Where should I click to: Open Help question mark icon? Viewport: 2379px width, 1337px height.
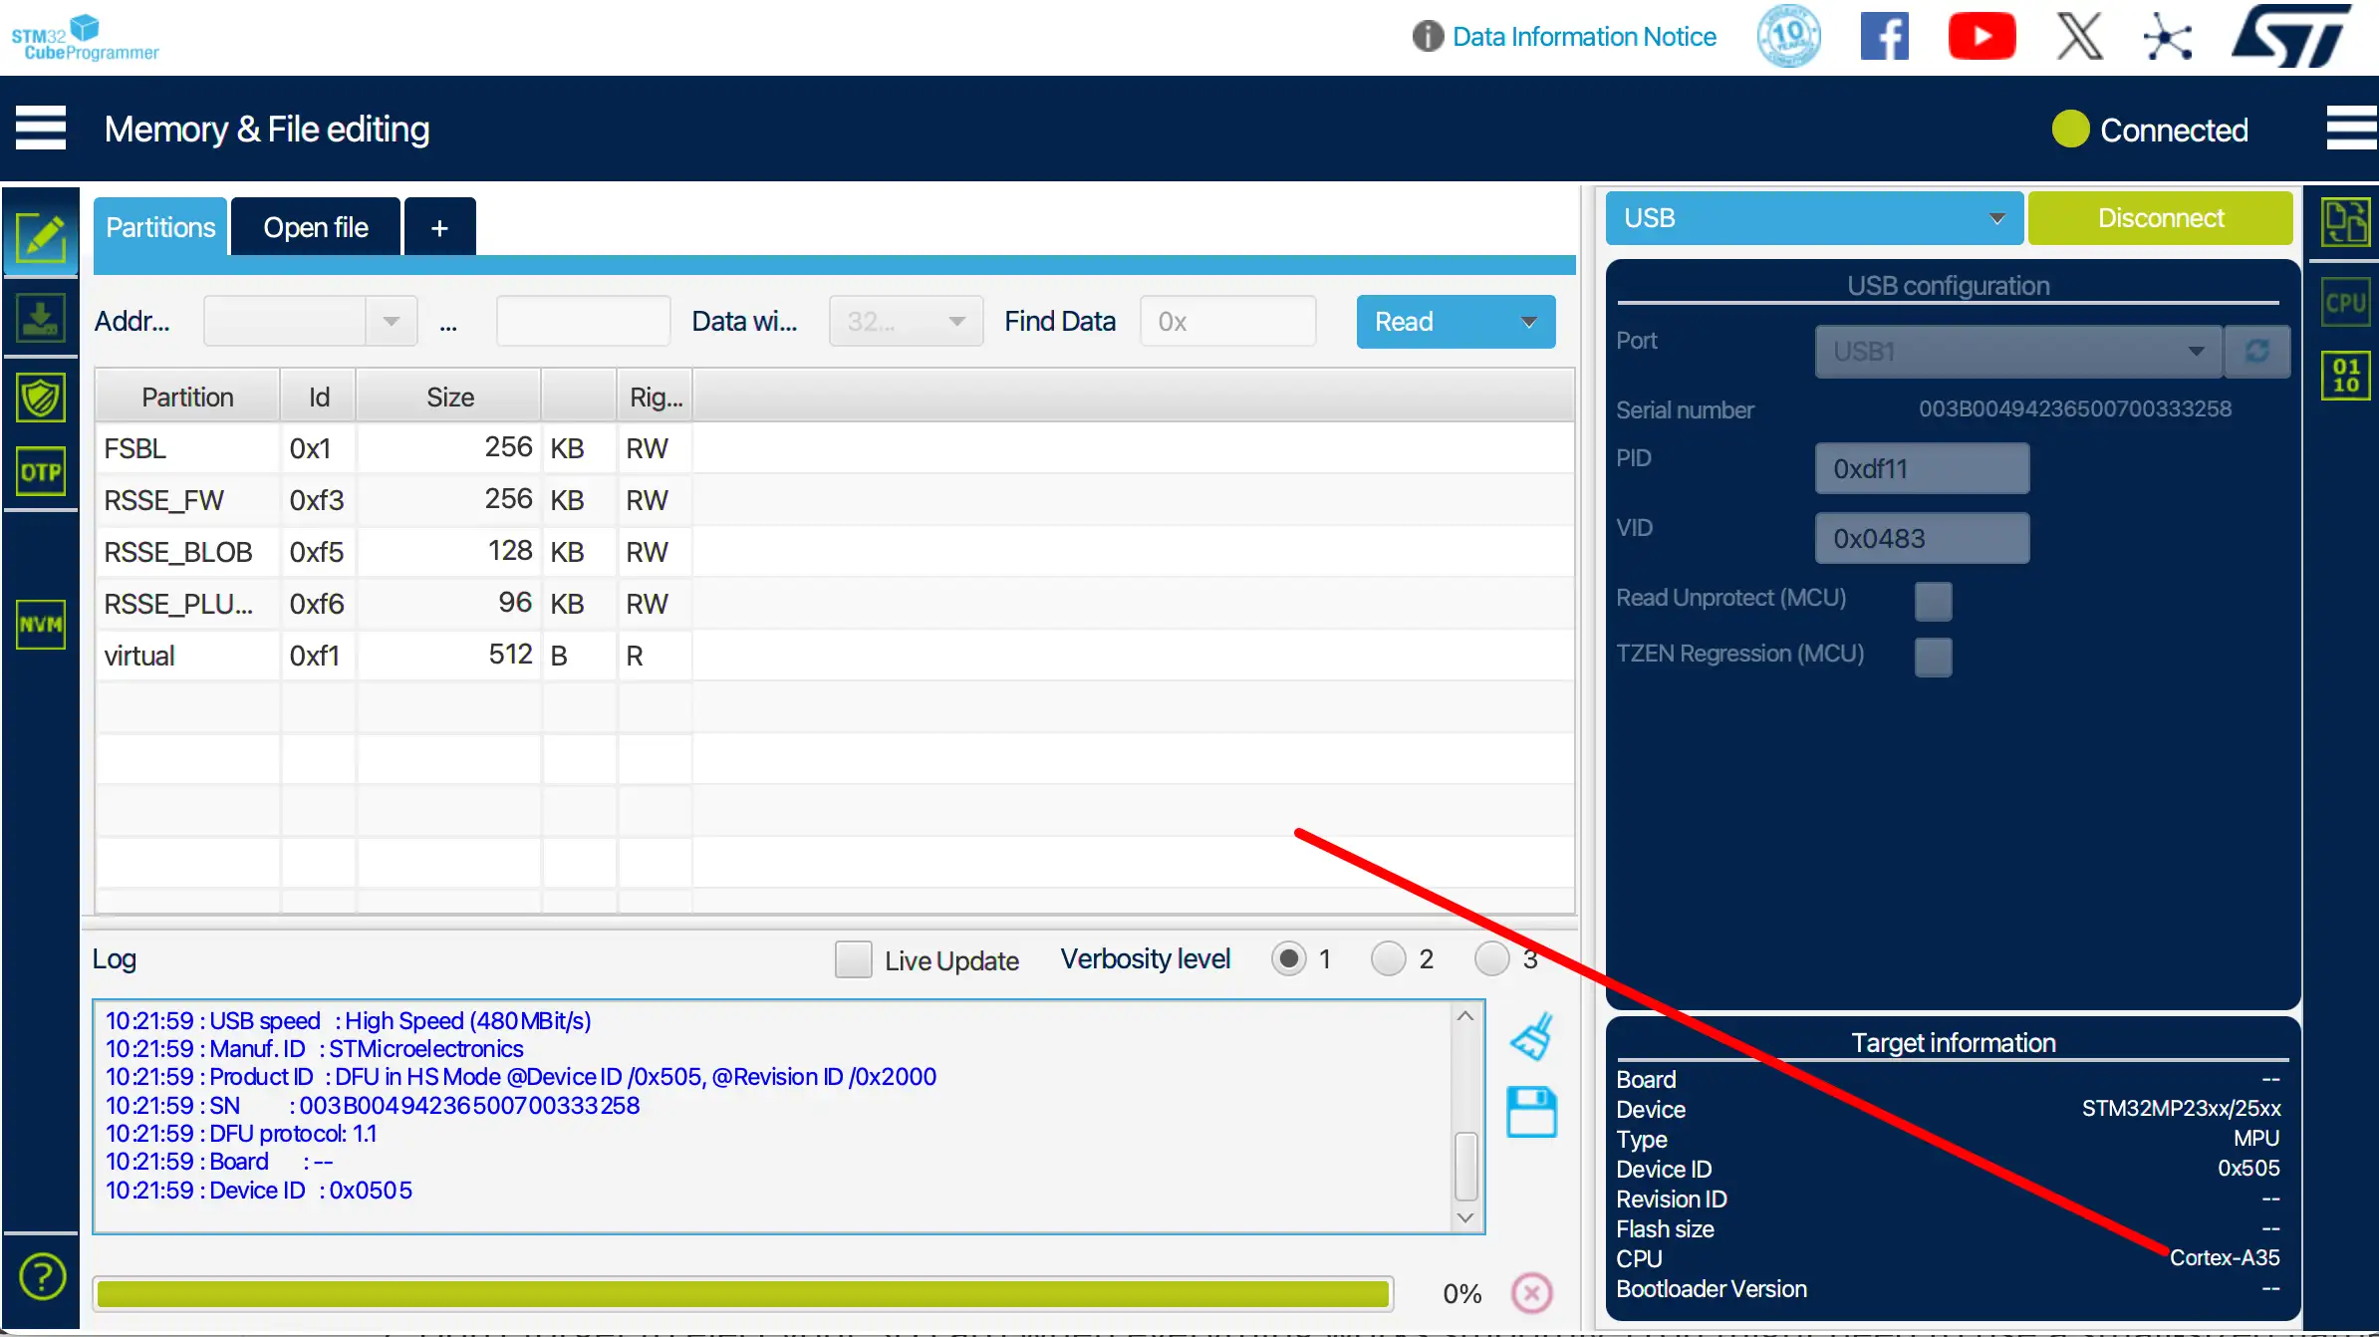[42, 1276]
